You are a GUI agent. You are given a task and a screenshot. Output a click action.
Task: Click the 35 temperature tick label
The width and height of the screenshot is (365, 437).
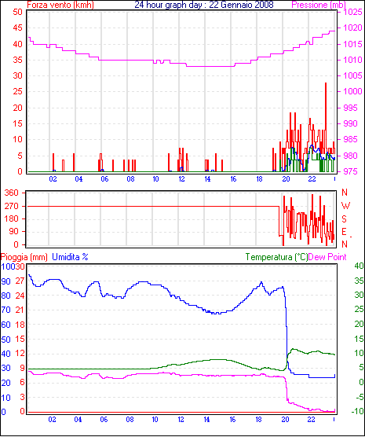click(x=360, y=281)
